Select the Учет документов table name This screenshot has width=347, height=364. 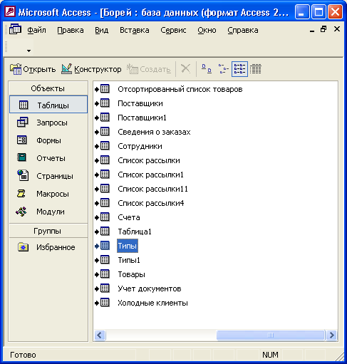click(150, 288)
